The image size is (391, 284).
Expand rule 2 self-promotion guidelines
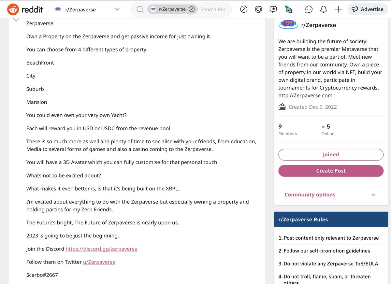(x=331, y=251)
